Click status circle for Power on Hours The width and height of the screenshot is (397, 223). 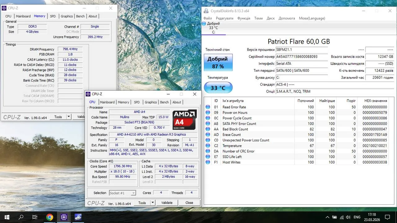pyautogui.click(x=208, y=113)
